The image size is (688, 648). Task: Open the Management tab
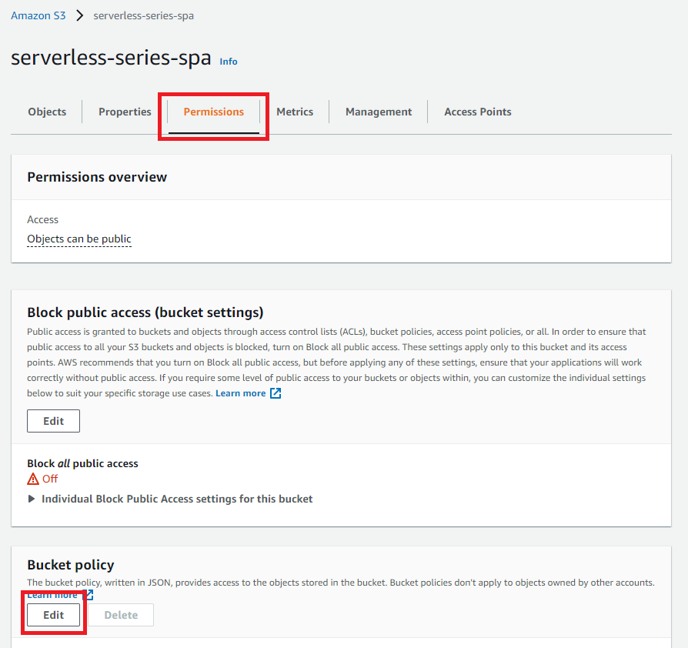point(379,112)
